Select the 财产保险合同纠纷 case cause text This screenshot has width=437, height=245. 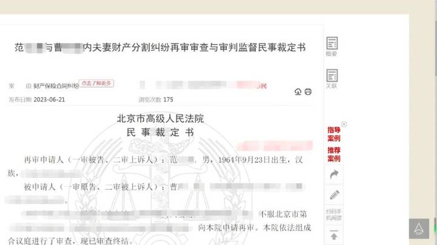[56, 86]
